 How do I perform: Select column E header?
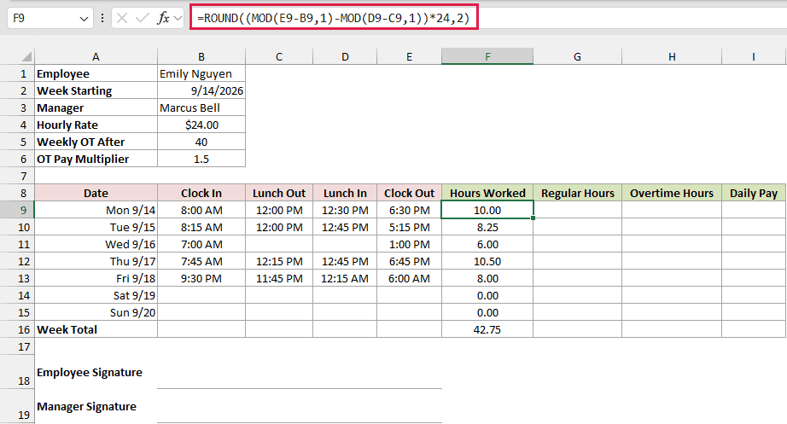pyautogui.click(x=410, y=56)
